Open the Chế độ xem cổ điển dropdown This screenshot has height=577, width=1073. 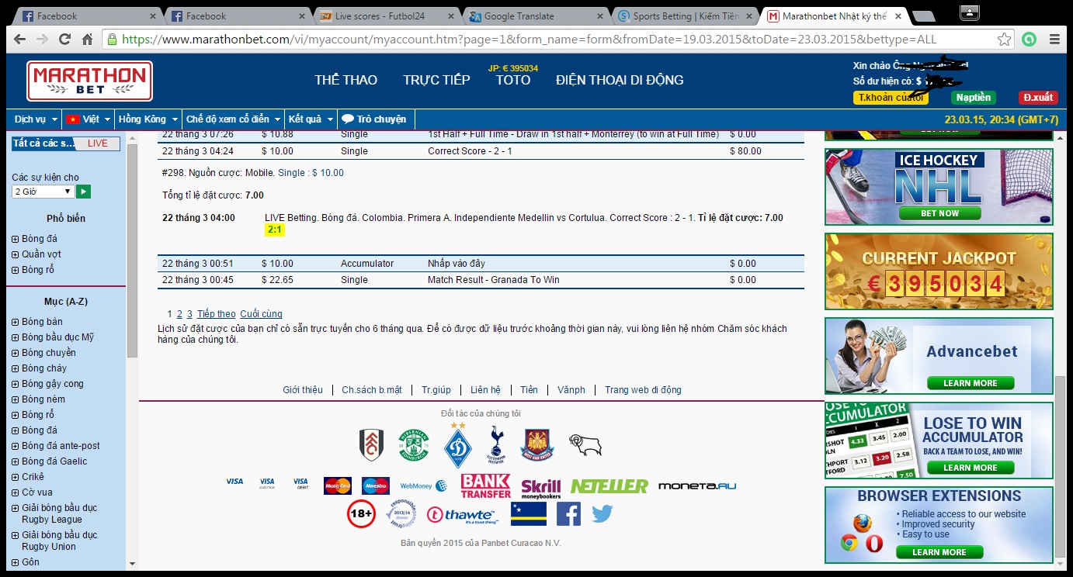234,119
